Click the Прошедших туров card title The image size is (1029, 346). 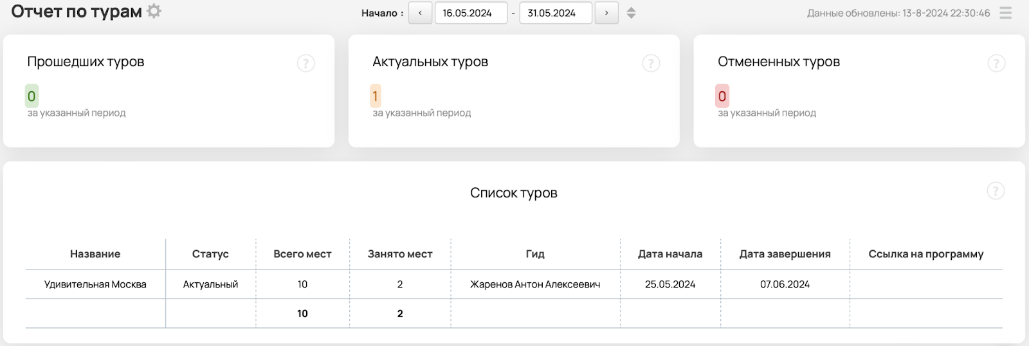point(86,62)
